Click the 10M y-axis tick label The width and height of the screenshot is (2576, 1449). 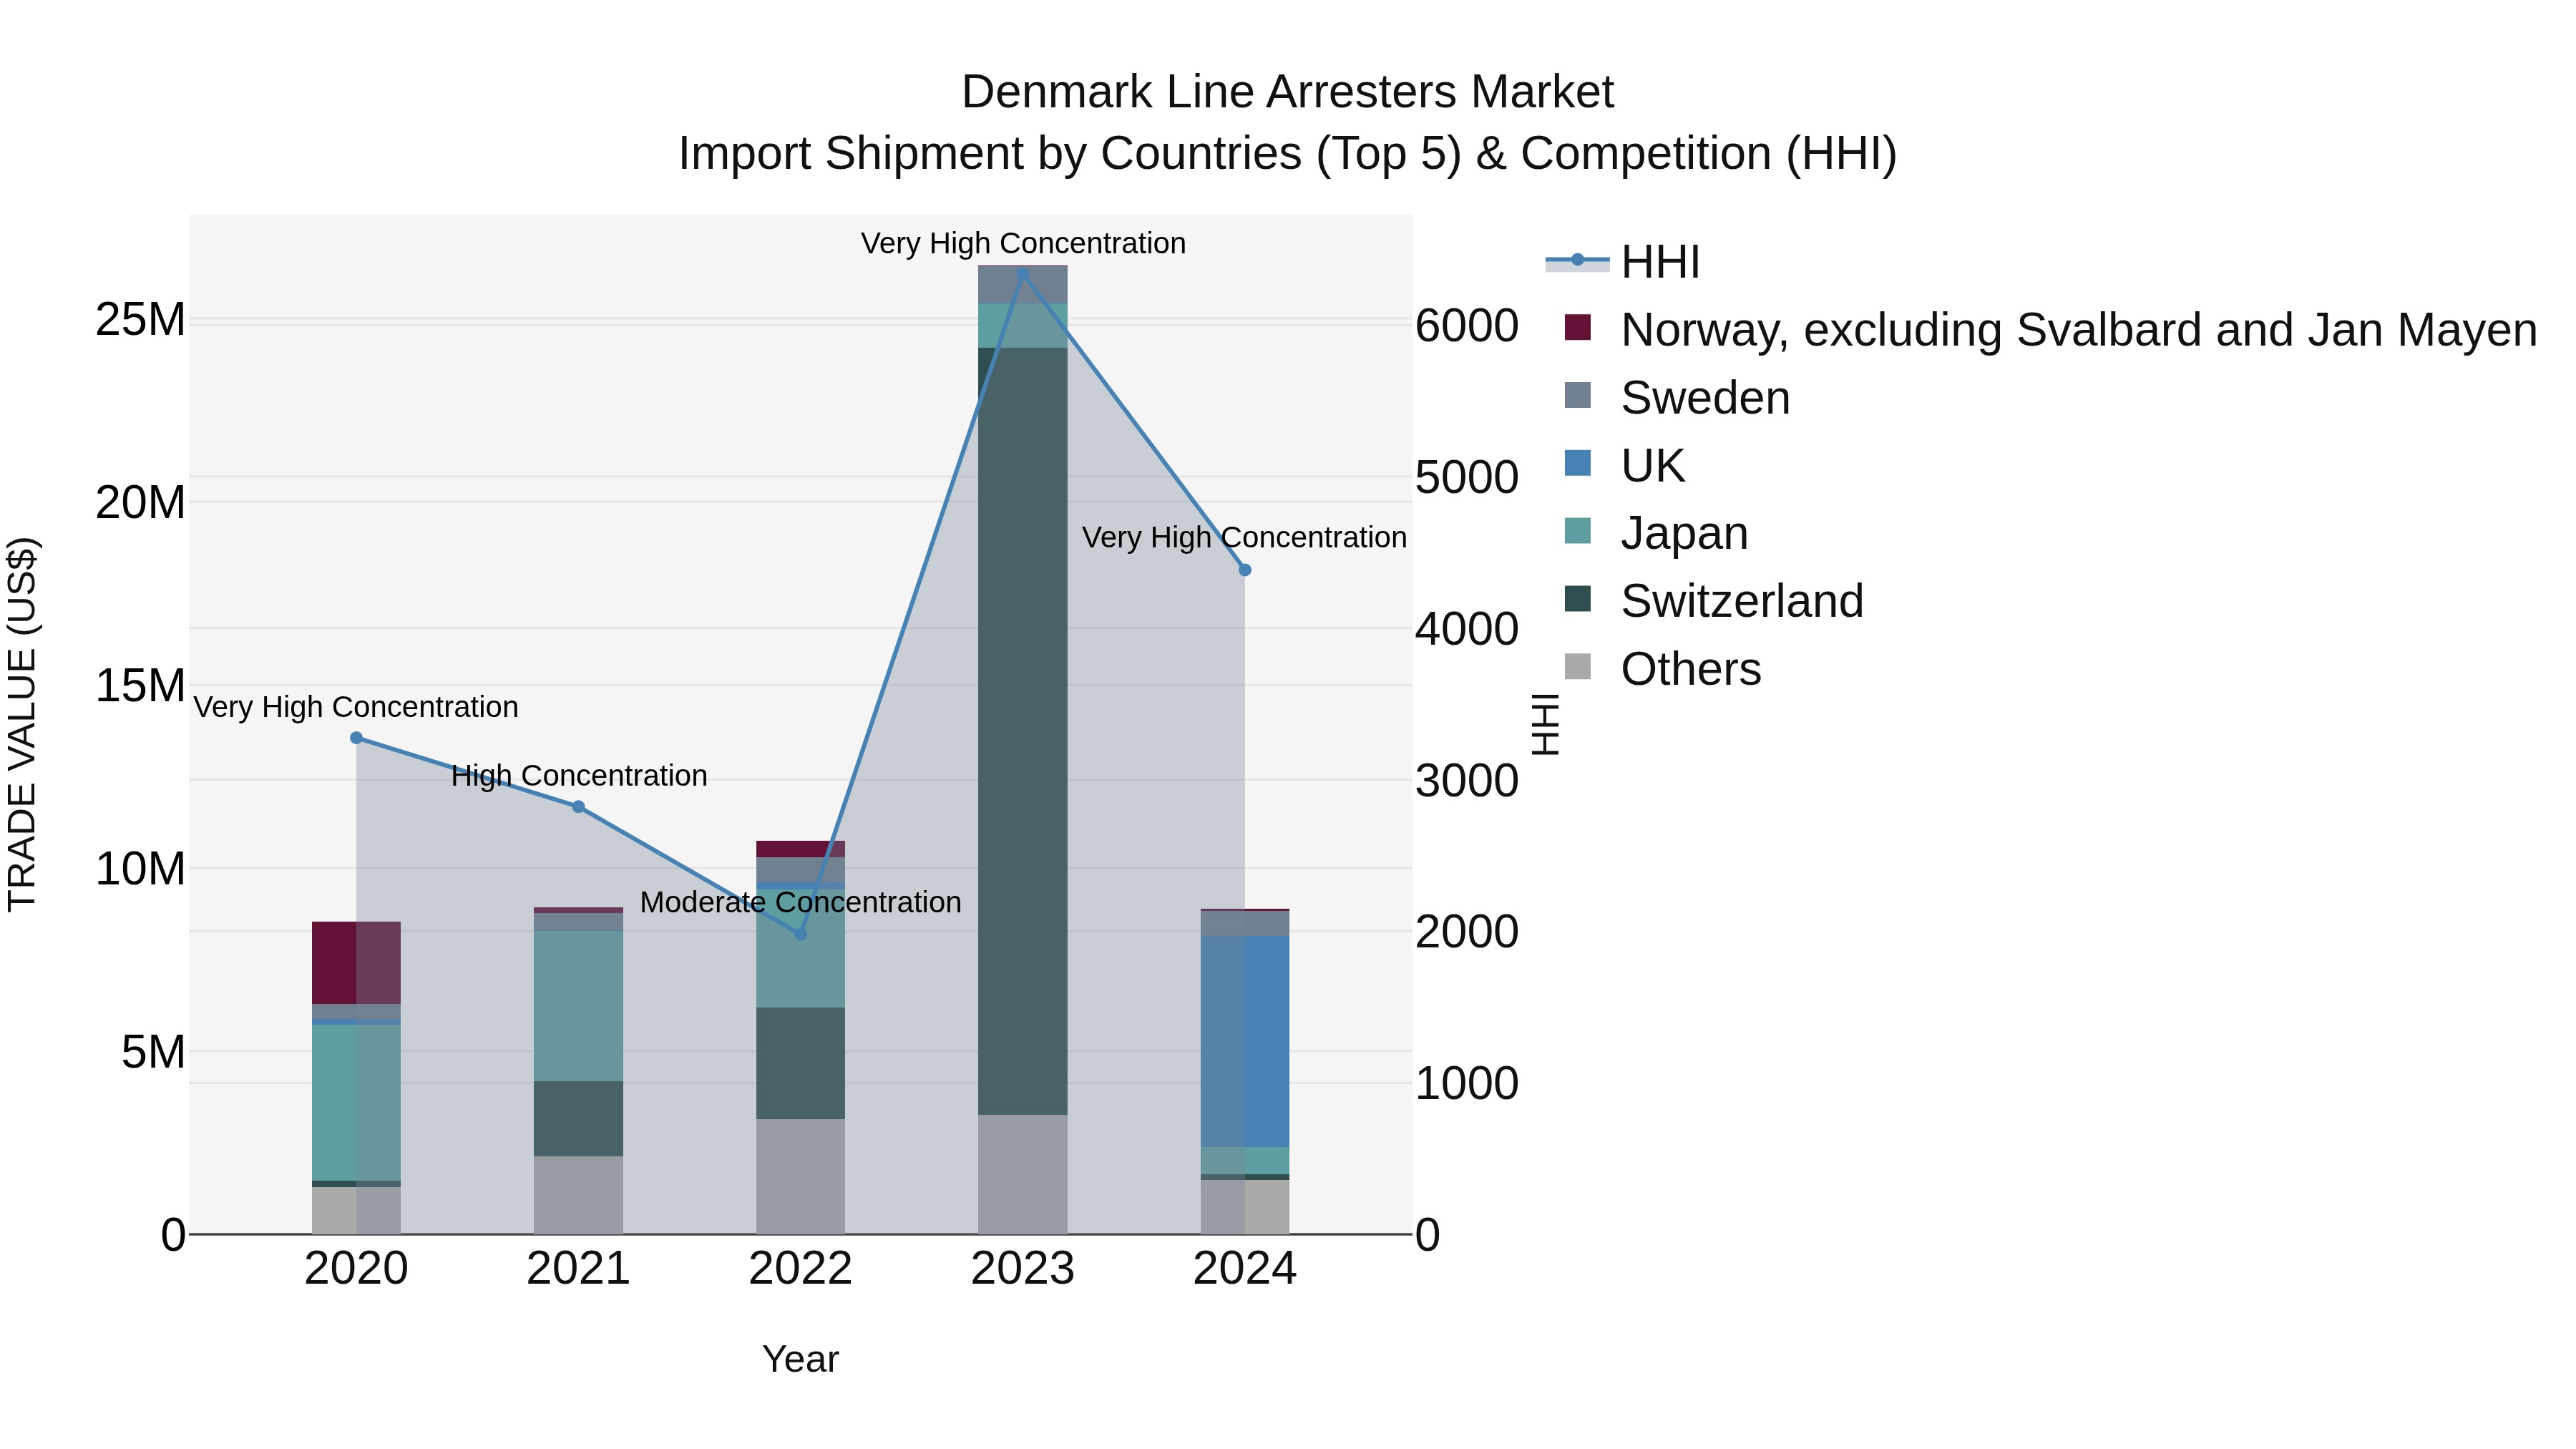click(140, 869)
